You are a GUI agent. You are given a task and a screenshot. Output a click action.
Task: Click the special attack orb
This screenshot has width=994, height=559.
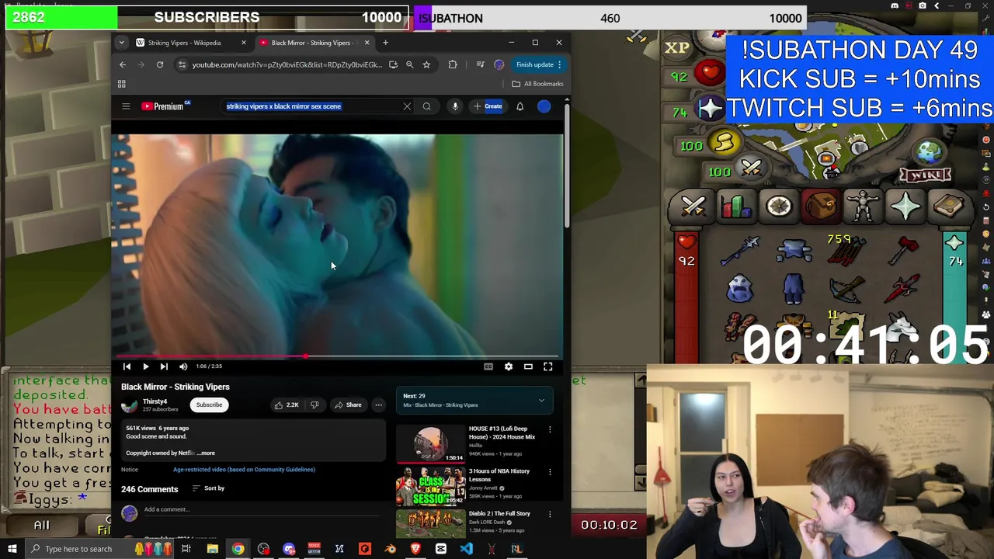coord(752,168)
